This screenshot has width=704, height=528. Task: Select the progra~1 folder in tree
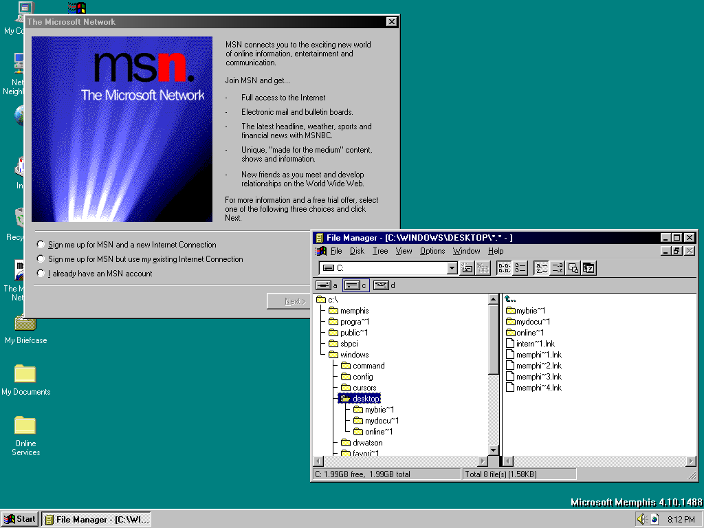point(354,322)
